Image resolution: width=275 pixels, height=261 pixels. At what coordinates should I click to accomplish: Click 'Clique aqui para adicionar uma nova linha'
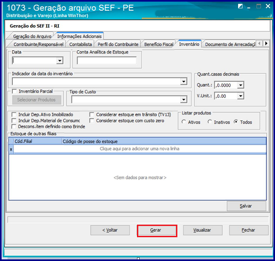(140, 149)
